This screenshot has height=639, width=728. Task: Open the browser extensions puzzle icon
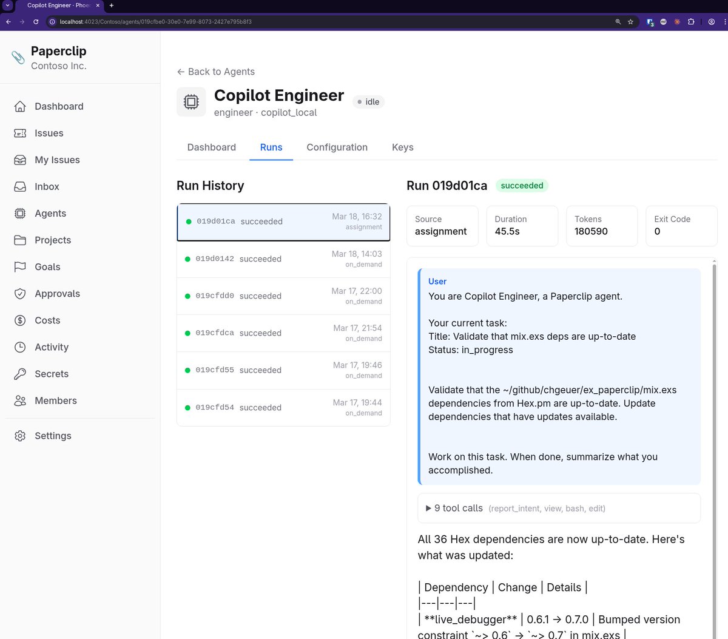click(691, 21)
